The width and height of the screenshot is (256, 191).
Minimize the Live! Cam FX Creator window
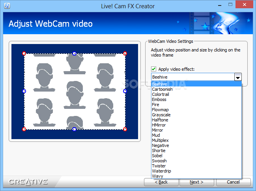point(220,5)
